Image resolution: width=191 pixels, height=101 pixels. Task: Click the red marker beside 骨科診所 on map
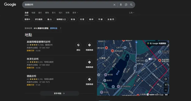[x=106, y=48]
